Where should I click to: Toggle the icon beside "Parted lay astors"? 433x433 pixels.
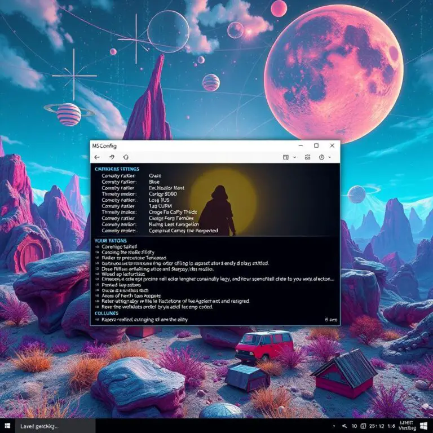click(96, 286)
